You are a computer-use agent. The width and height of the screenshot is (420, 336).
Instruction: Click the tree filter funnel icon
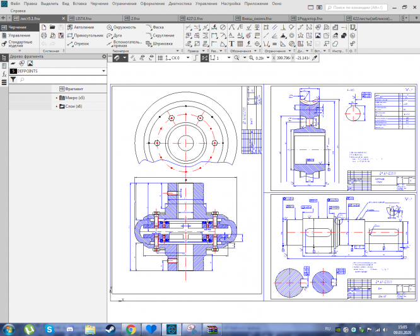click(13, 80)
